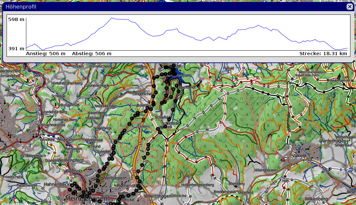The width and height of the screenshot is (356, 205).
Task: Click the Schmachtekorste place label
Action: point(51,125)
